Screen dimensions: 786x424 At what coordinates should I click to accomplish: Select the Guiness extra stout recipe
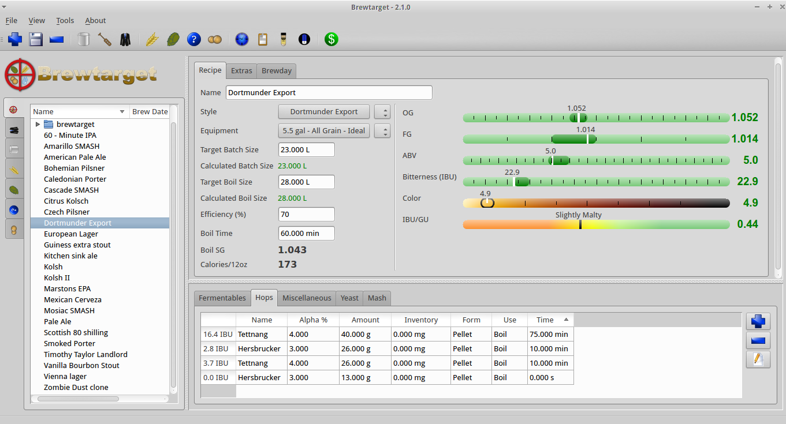coord(77,245)
